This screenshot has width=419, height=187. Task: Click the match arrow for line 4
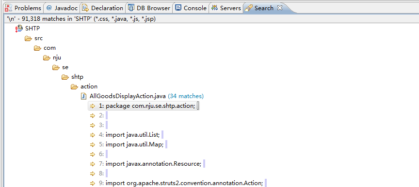(x=93, y=135)
